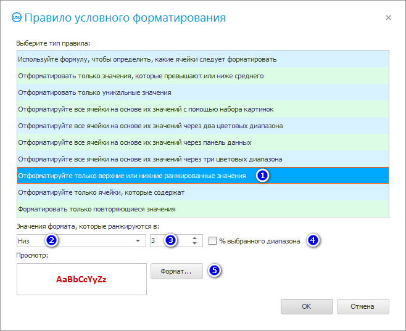Image resolution: width=406 pixels, height=331 pixels.
Task: Increase the rank count with up arrow
Action: 195,238
